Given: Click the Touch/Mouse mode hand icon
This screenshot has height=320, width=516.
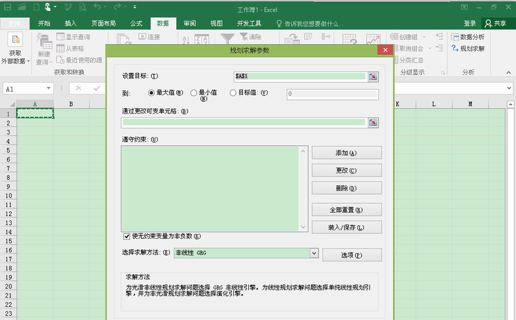Looking at the screenshot, I should [x=48, y=7].
